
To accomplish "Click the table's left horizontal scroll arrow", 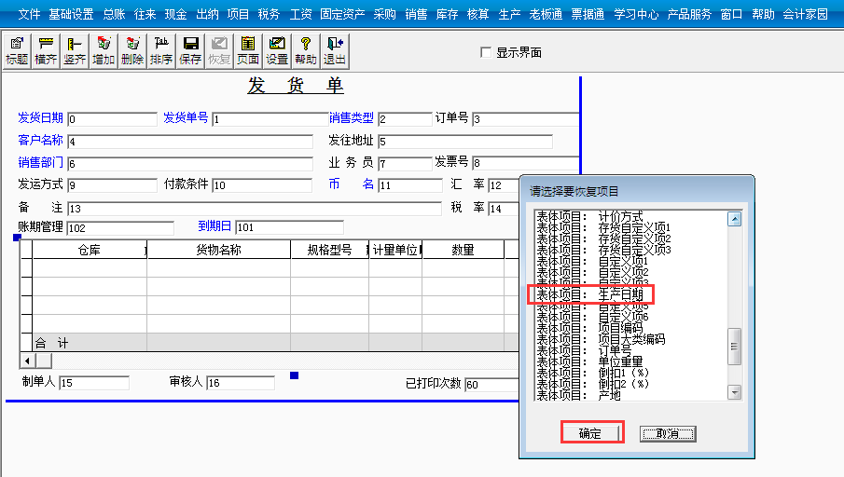I will pyautogui.click(x=27, y=361).
